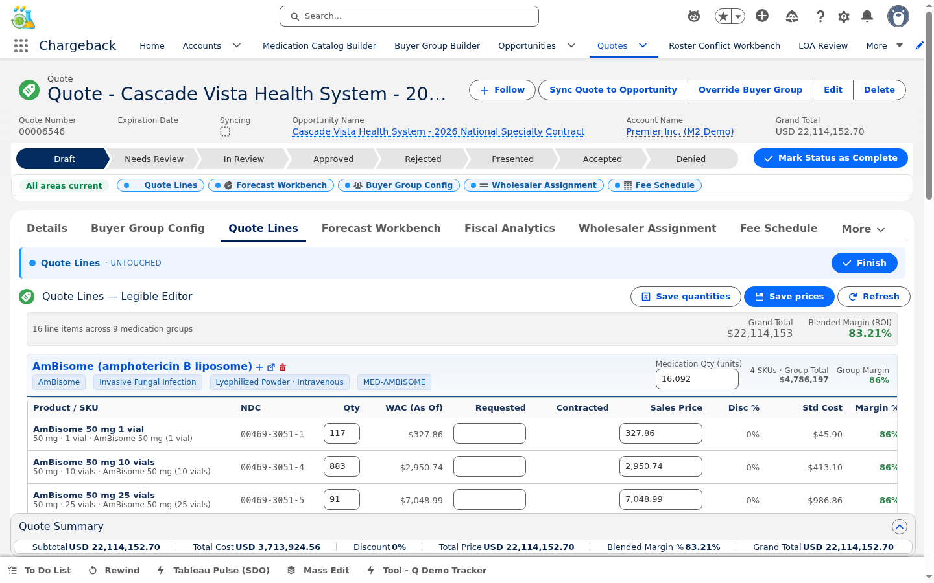934x583 pixels.
Task: Switch to the Forecast Workbench tab
Action: 381,228
